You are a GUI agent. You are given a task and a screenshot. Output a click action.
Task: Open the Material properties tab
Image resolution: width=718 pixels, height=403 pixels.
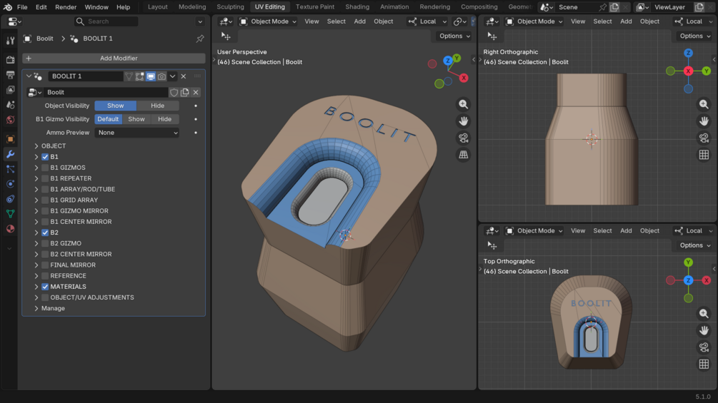tap(10, 228)
